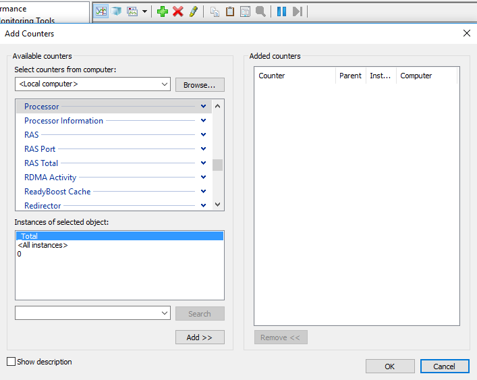
Task: Click the OK button
Action: [390, 366]
